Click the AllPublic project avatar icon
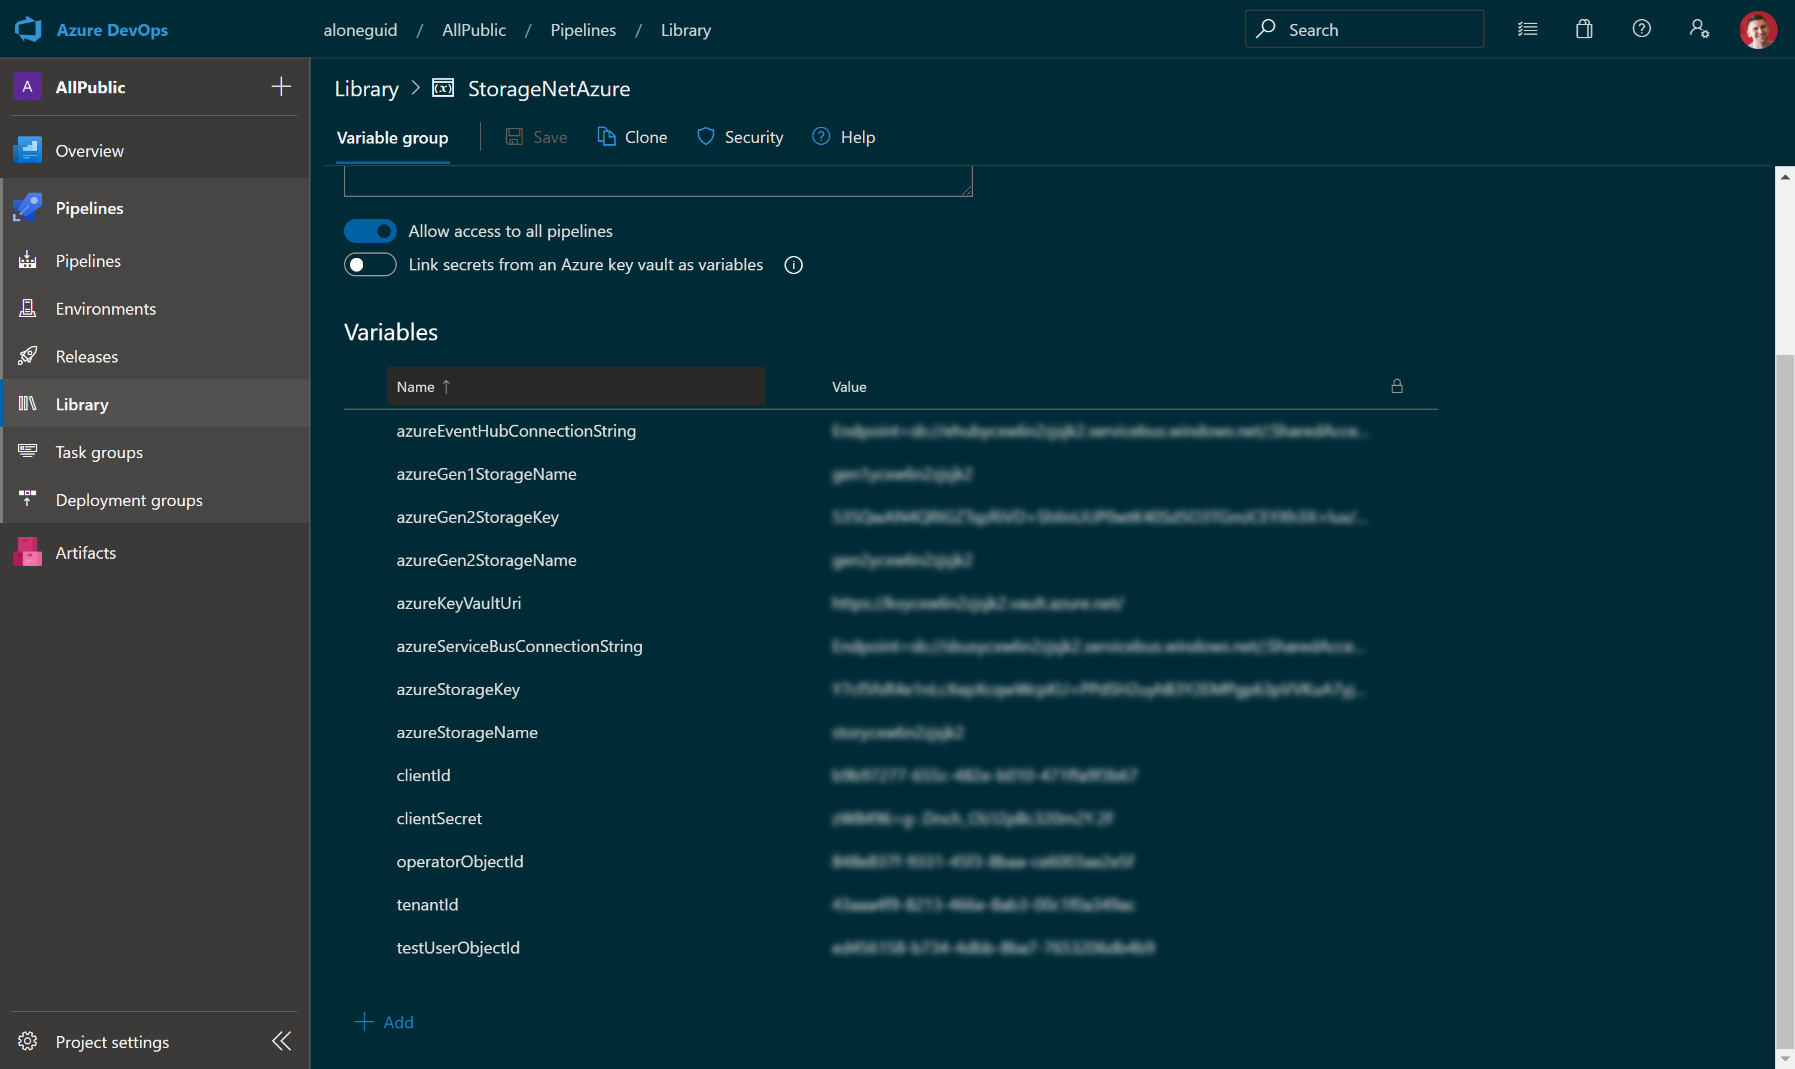This screenshot has height=1069, width=1795. pos(28,87)
